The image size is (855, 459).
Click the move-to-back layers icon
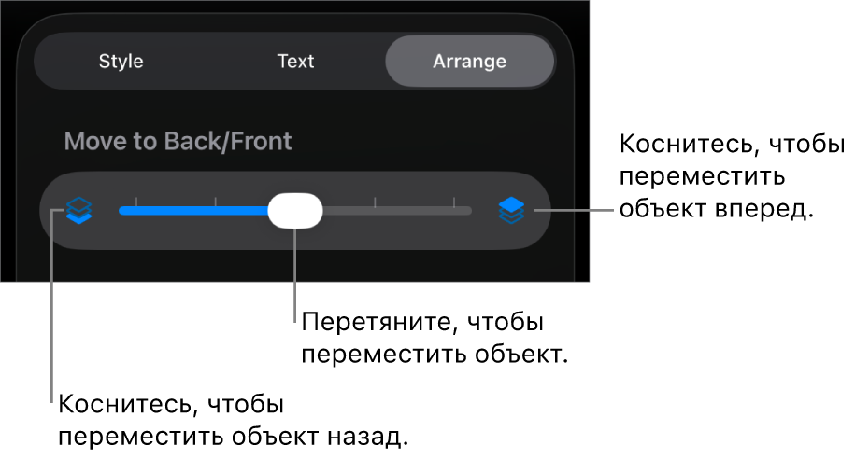point(79,211)
